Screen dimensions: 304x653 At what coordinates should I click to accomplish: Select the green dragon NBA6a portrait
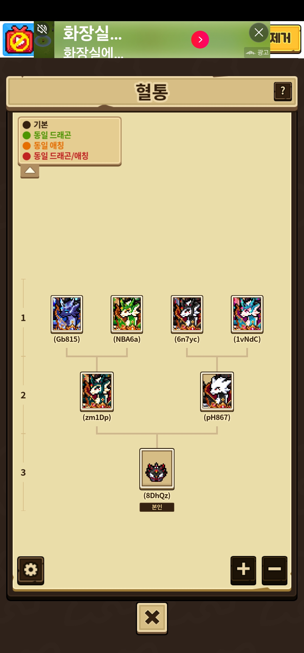point(127,314)
